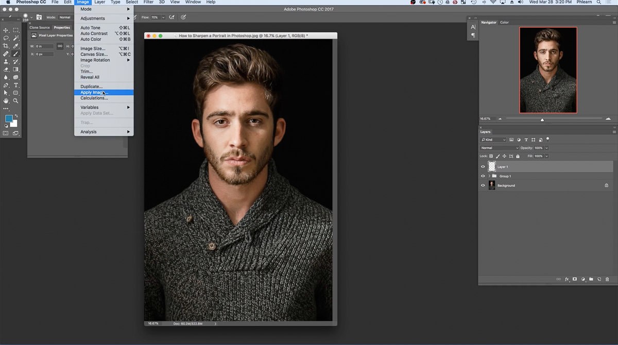Screen dimensions: 618x345
Task: Select the Zoom tool
Action: (x=16, y=101)
